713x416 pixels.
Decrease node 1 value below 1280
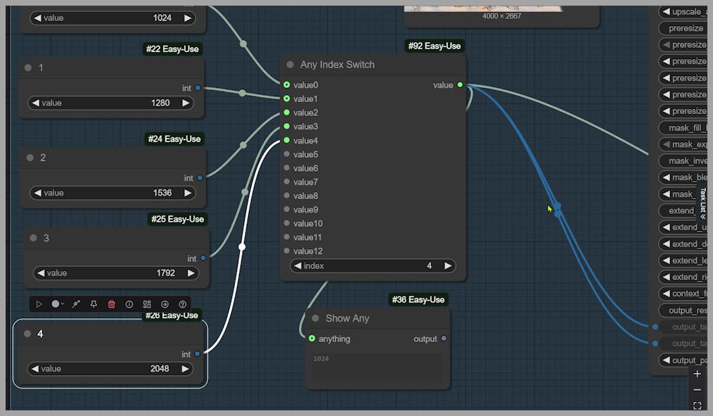coord(35,103)
